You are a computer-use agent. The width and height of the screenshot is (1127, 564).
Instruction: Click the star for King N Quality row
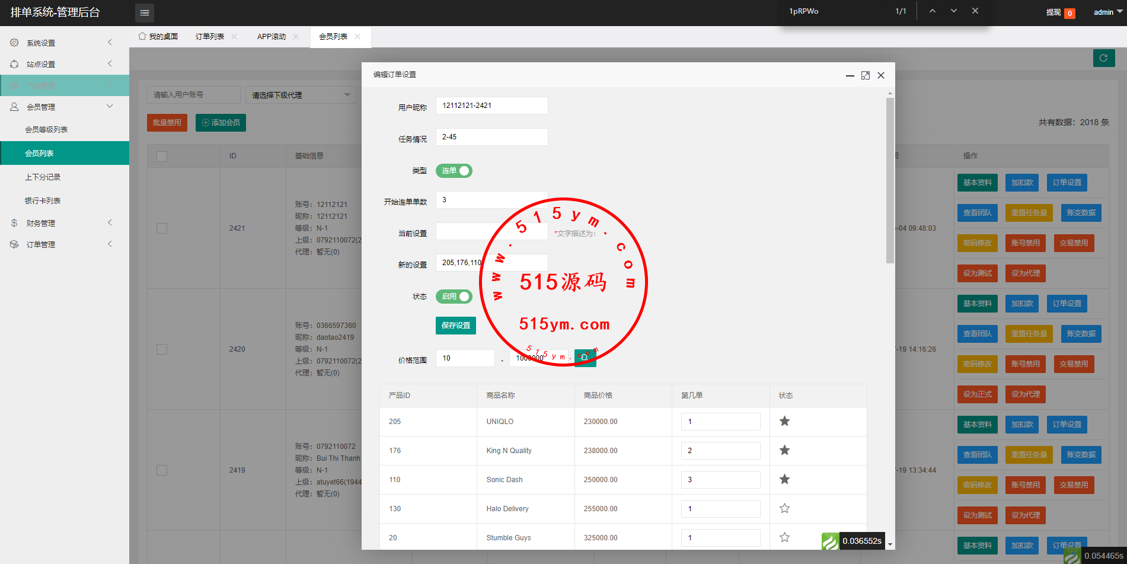[x=784, y=450]
